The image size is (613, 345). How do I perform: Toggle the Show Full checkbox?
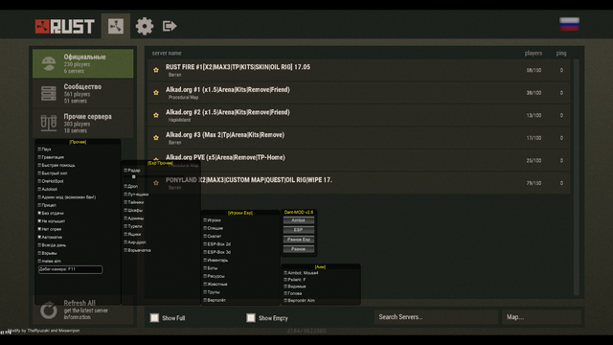154,317
